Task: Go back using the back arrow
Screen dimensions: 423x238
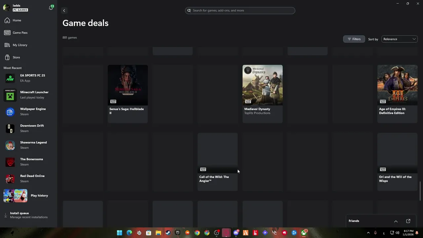Action: pos(64,11)
